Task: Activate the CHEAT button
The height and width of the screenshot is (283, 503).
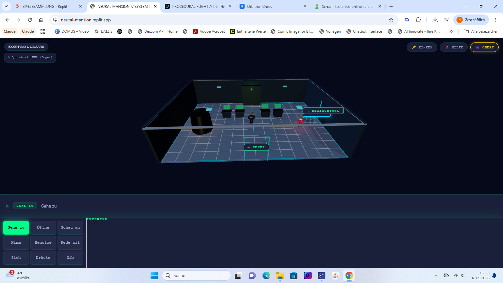Action: (484, 47)
